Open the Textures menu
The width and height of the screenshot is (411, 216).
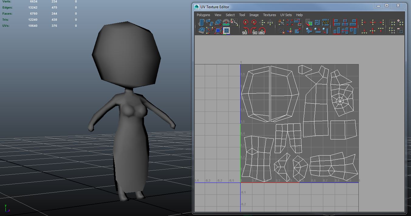269,15
